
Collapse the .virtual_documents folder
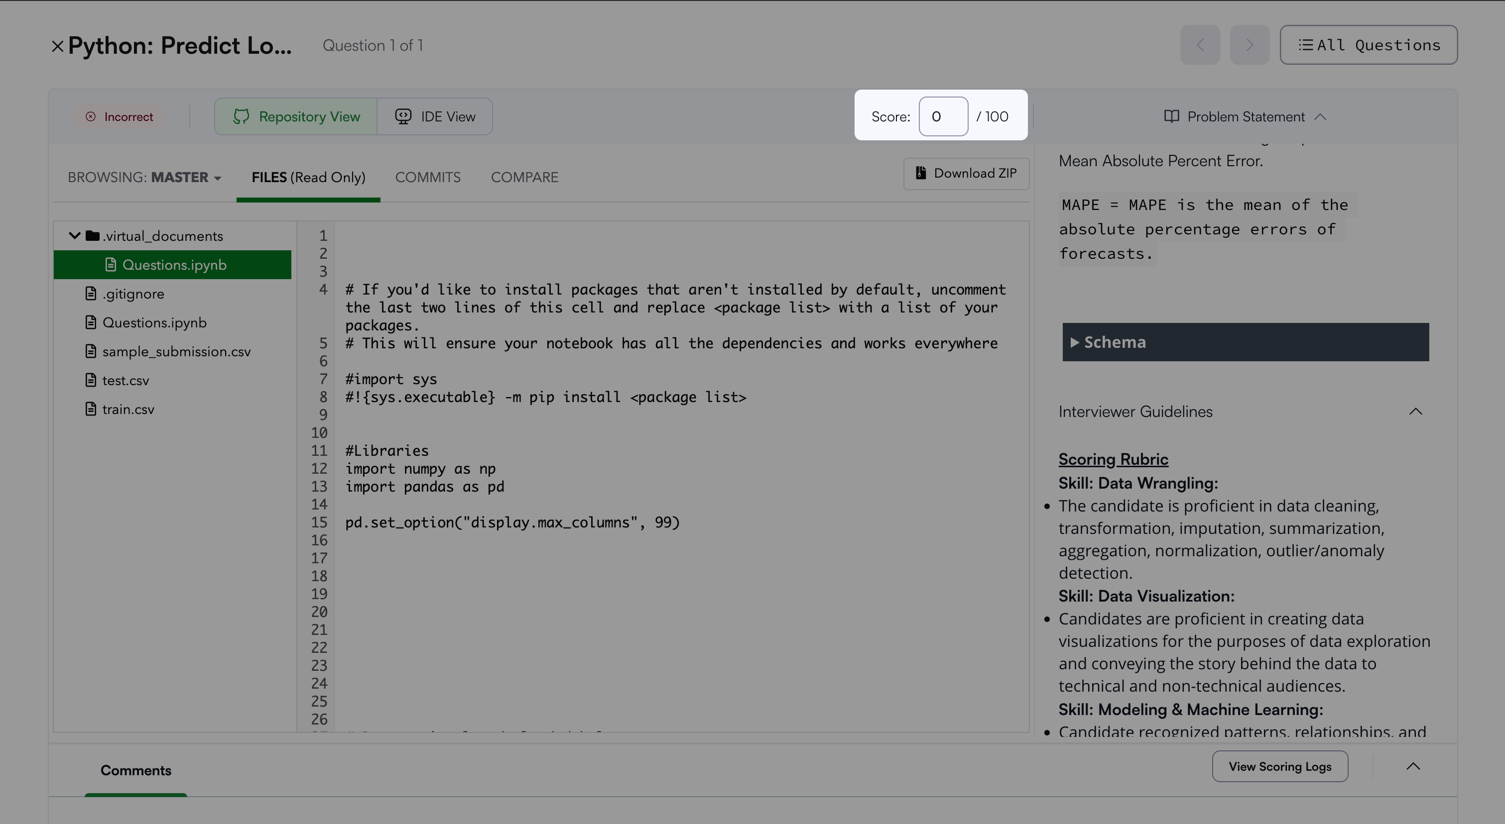point(74,236)
